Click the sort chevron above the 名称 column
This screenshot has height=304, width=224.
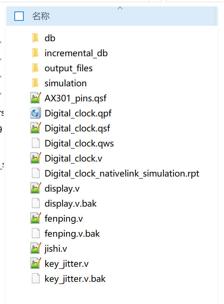pyautogui.click(x=120, y=8)
